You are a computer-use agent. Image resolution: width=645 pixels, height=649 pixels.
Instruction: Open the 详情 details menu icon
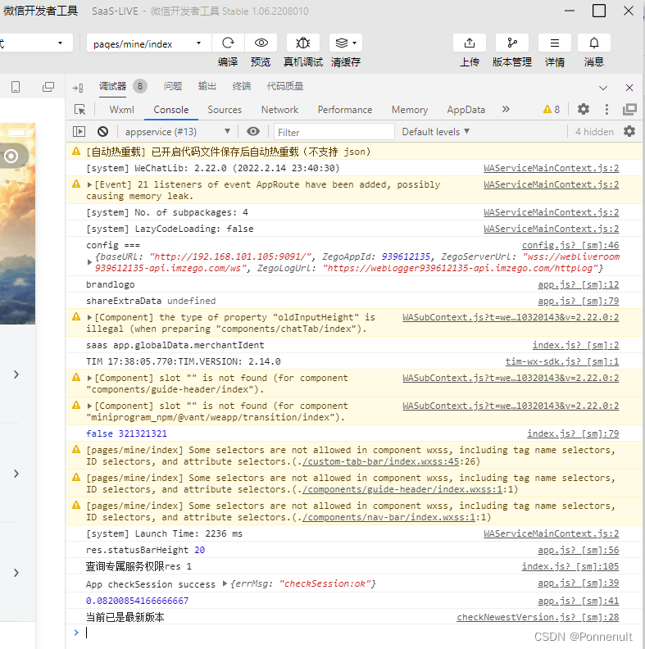555,43
